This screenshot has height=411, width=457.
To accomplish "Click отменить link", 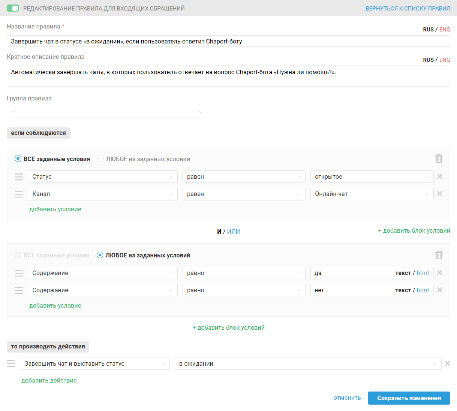I will [x=347, y=398].
